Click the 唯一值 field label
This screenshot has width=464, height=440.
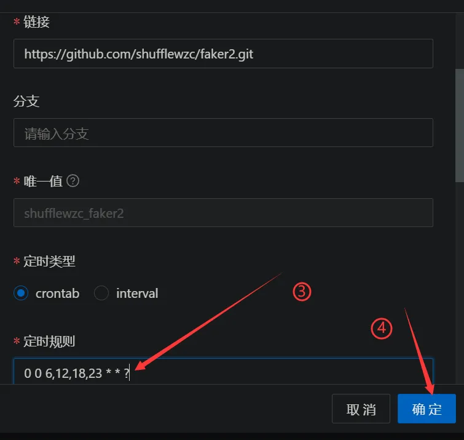43,181
